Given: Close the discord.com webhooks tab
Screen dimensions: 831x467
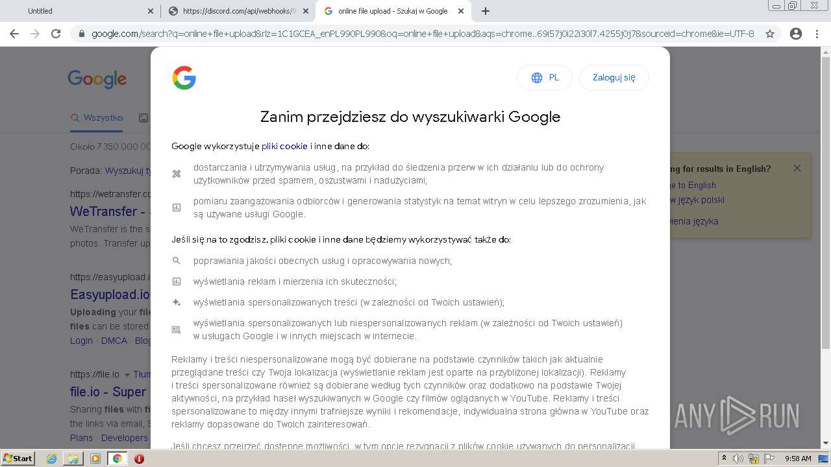Looking at the screenshot, I should click(306, 11).
